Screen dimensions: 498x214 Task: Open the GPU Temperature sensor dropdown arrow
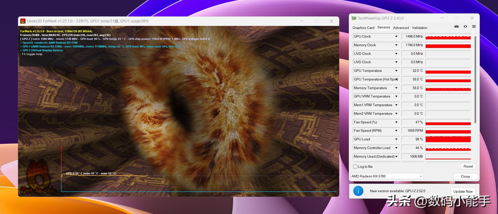tap(396, 71)
